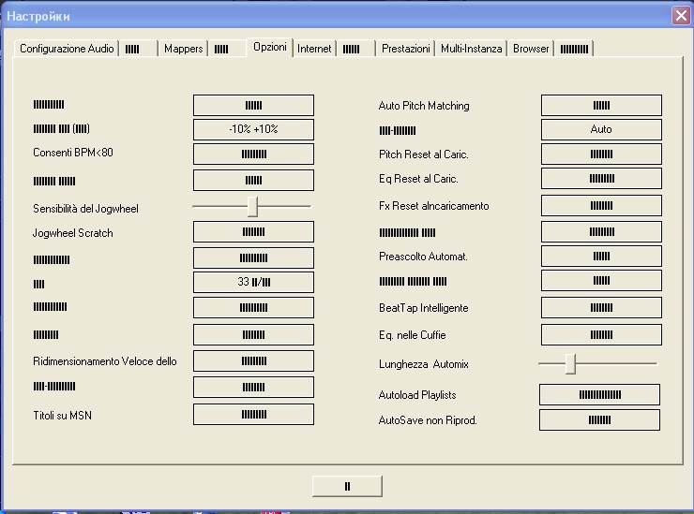Change the 33 speed setting button

[253, 282]
